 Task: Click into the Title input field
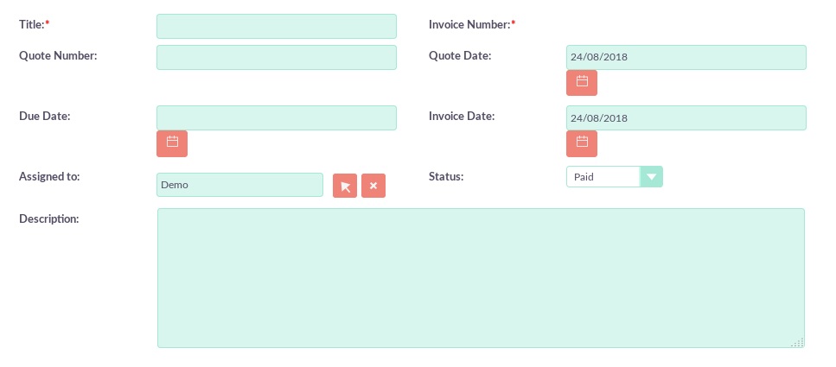(277, 26)
